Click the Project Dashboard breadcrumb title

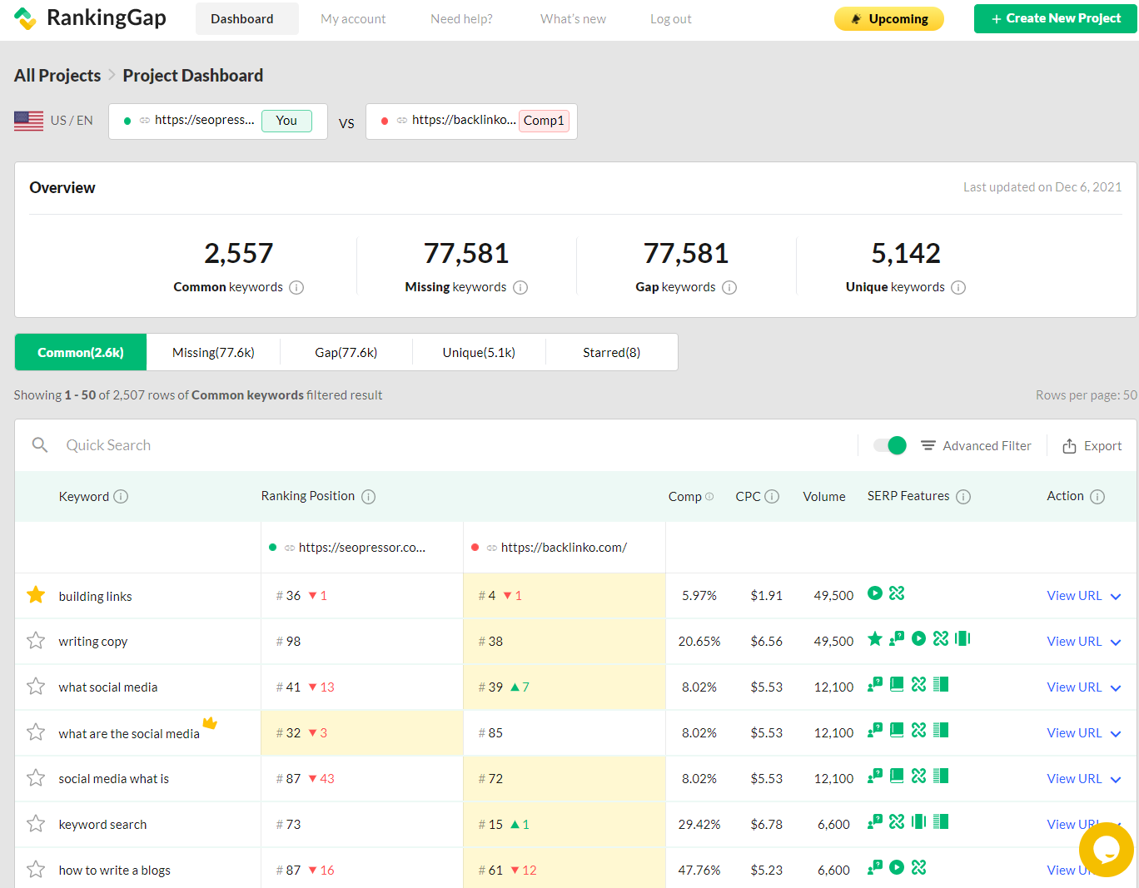point(193,76)
